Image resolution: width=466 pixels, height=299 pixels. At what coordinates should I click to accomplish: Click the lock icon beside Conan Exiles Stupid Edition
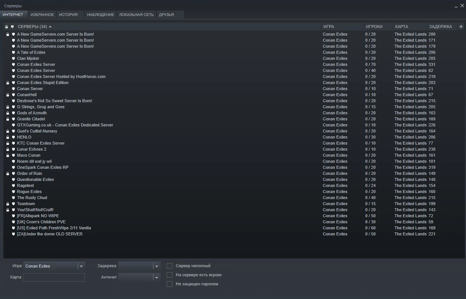7,83
